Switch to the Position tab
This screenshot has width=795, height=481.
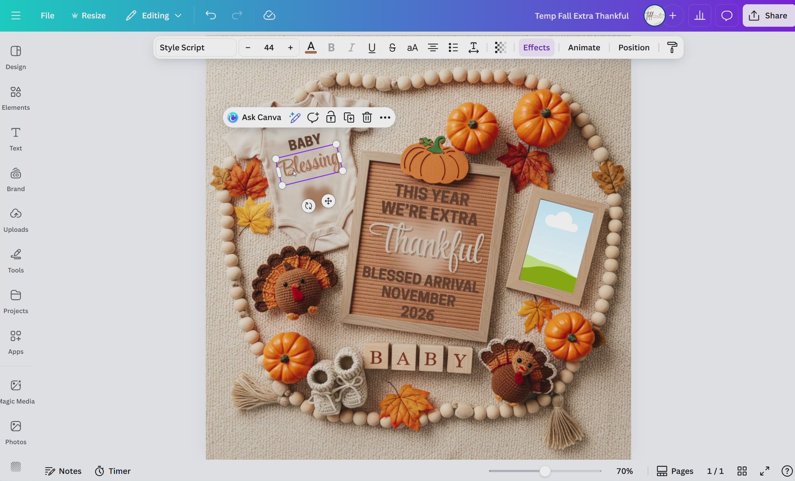coord(633,47)
